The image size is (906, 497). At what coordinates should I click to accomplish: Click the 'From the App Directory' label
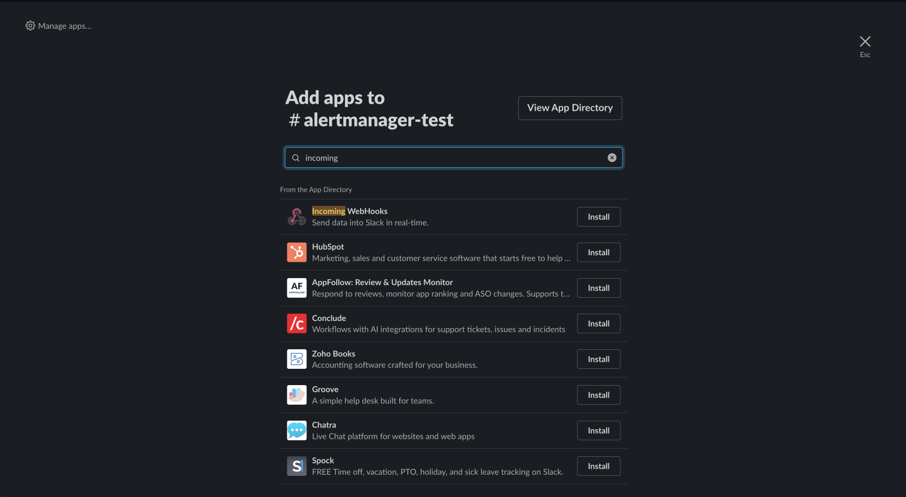pyautogui.click(x=316, y=190)
